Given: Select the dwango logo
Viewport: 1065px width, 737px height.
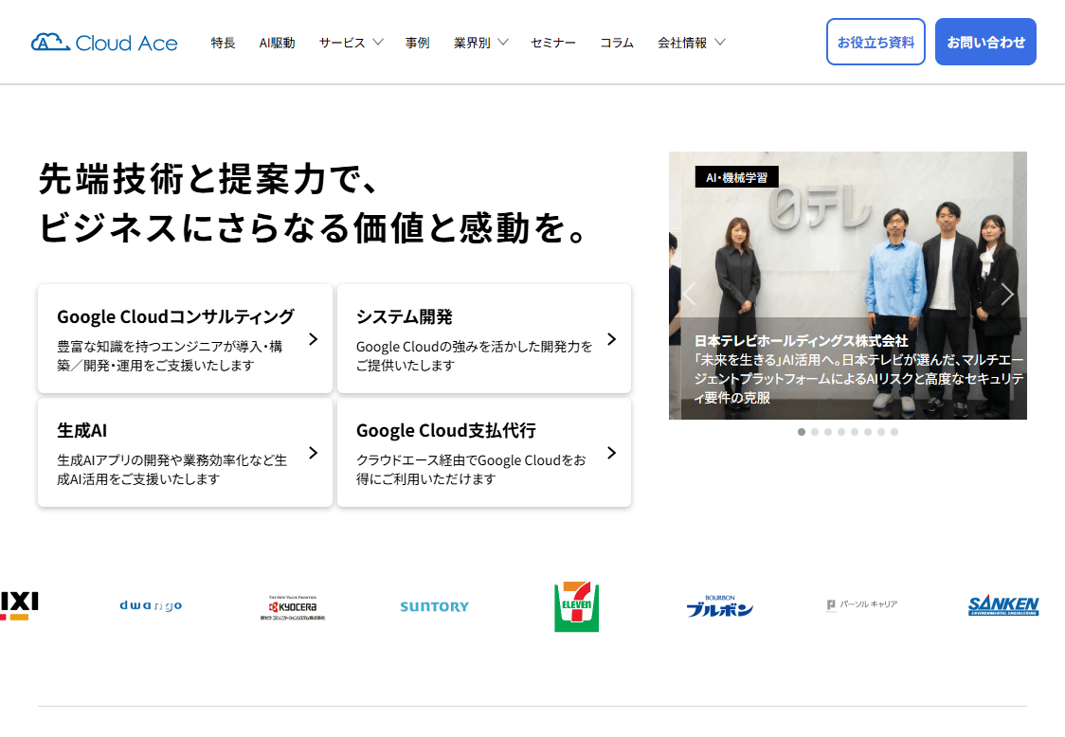Looking at the screenshot, I should (150, 604).
